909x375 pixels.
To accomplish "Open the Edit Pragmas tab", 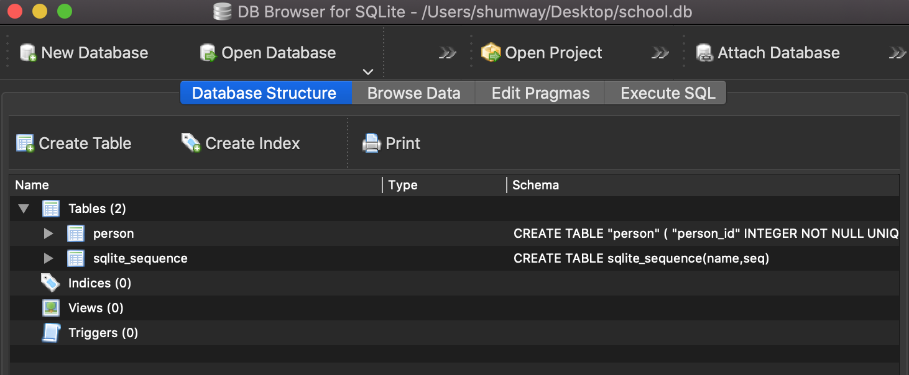I will (540, 93).
